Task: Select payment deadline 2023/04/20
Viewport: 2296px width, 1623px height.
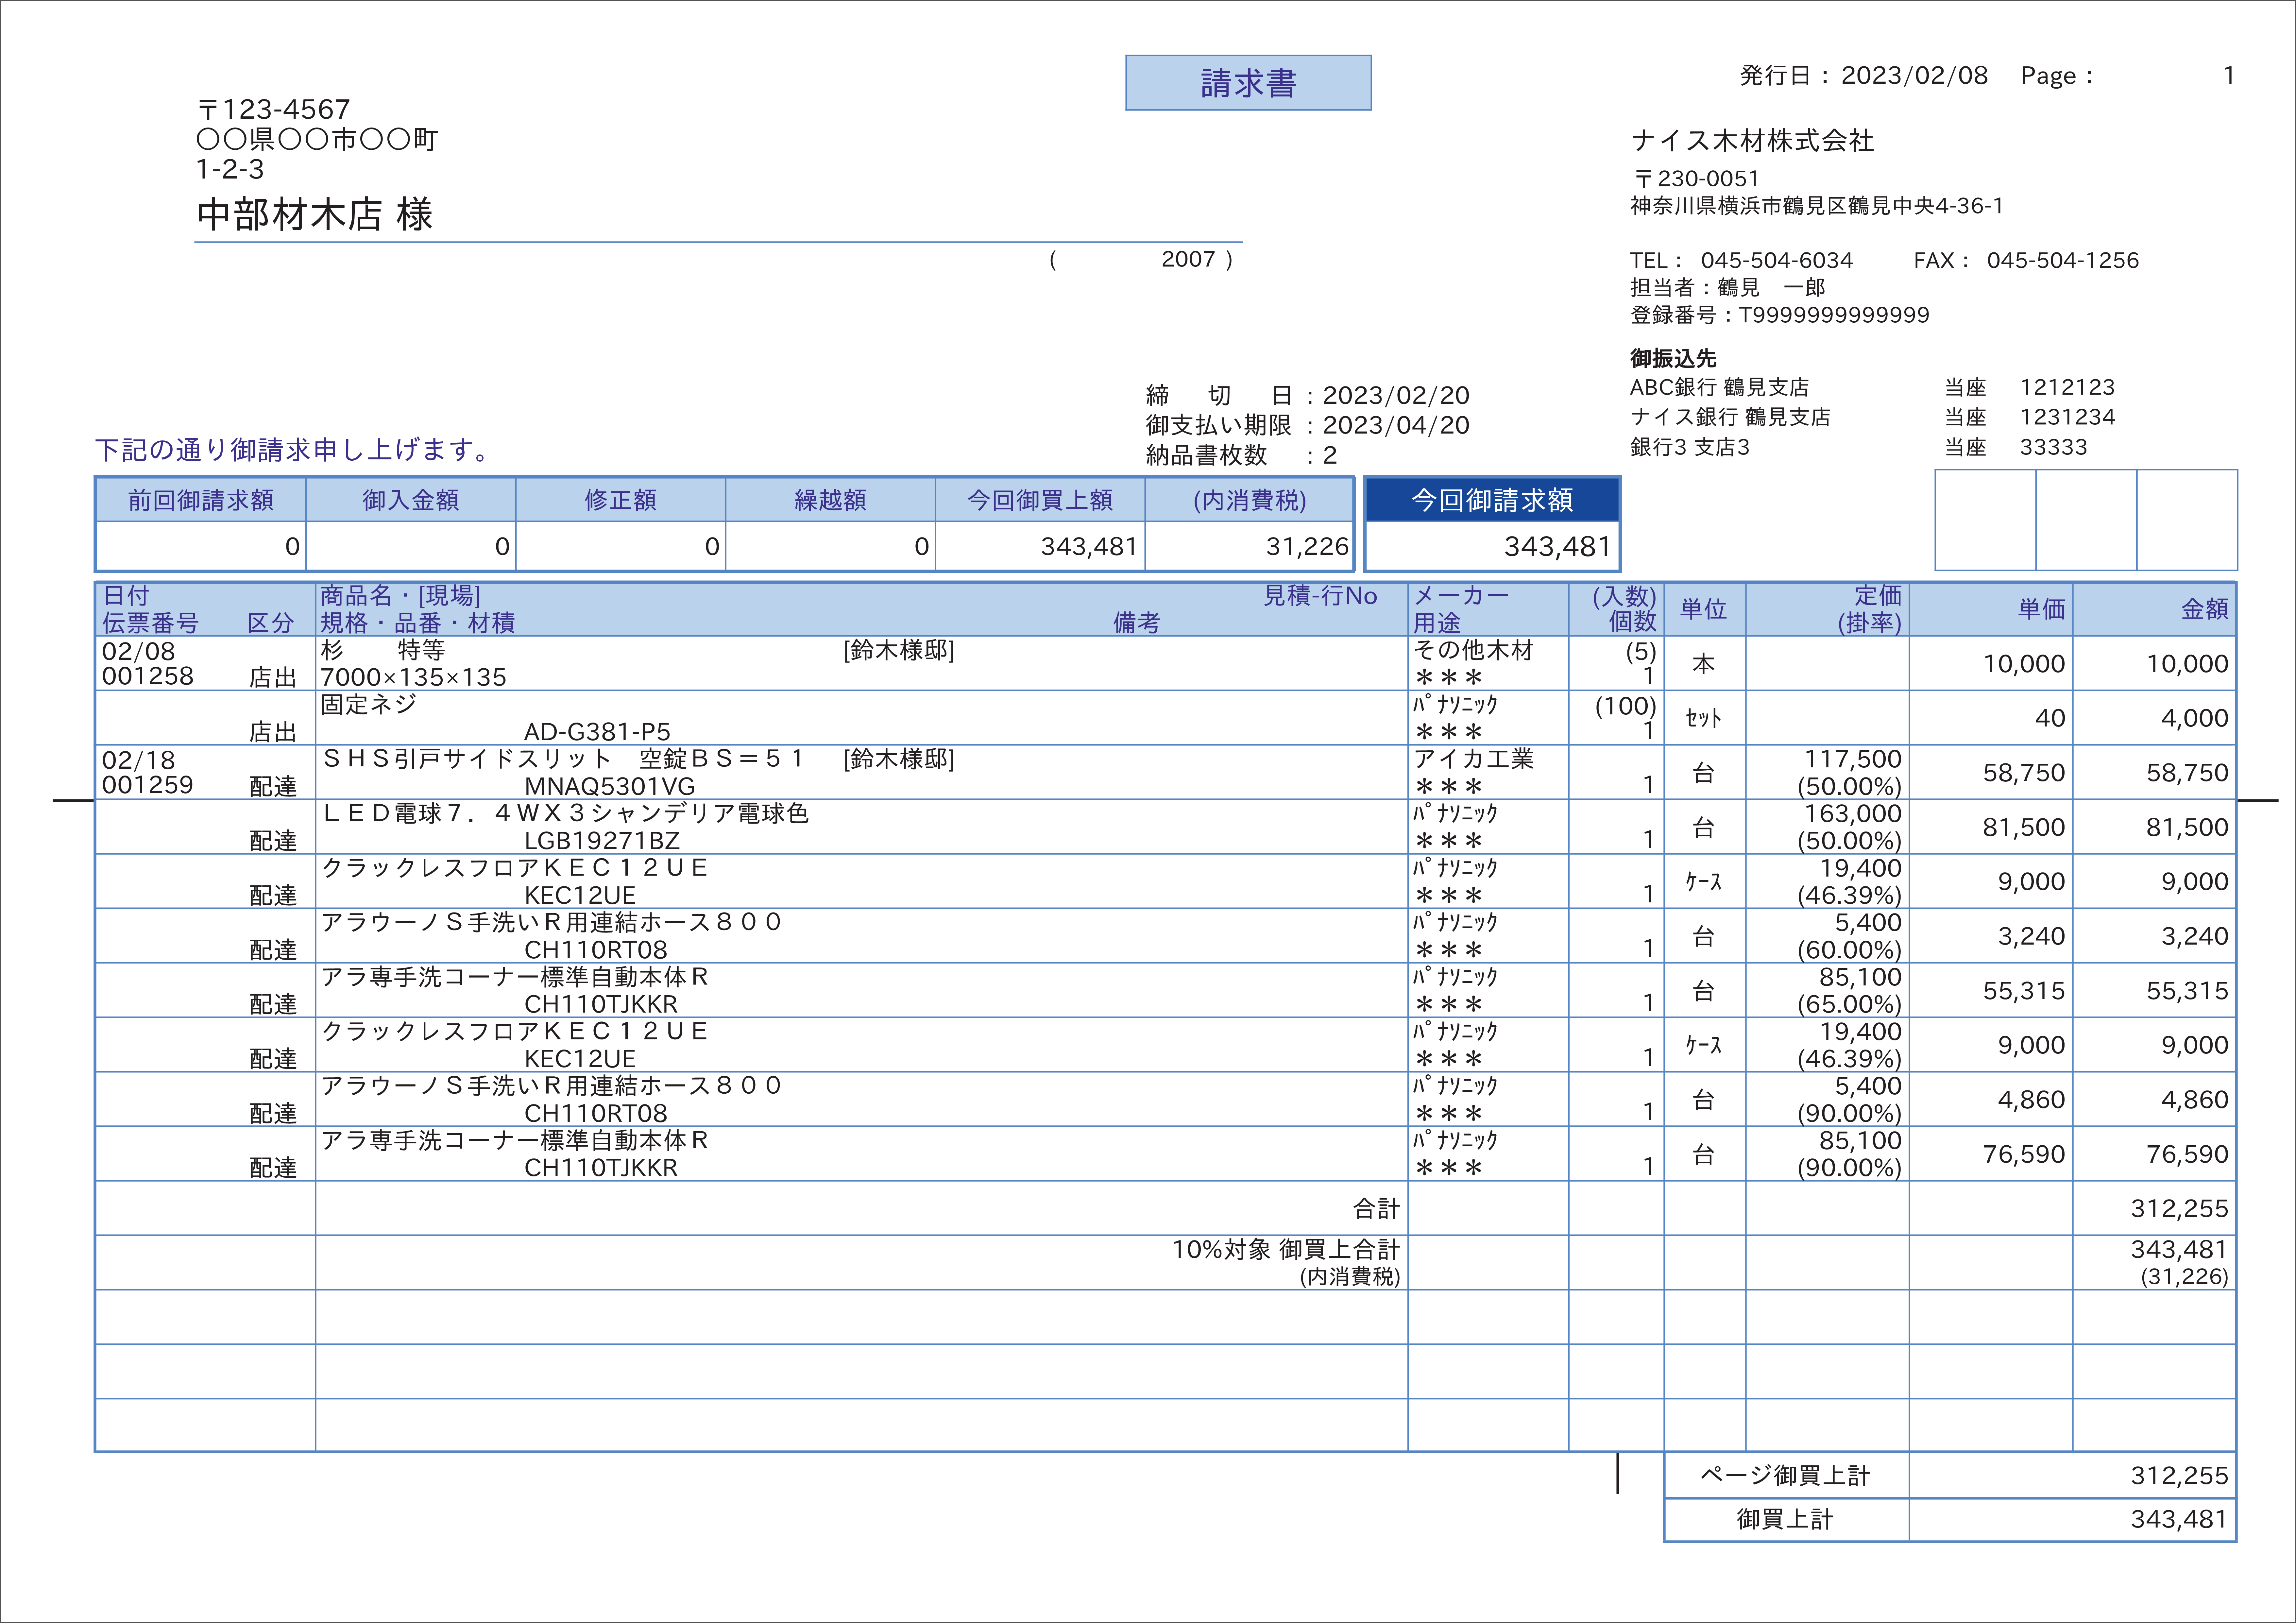Action: 1396,425
